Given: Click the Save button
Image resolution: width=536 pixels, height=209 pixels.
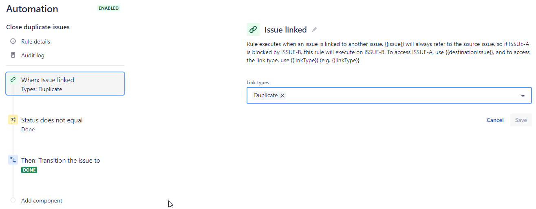Looking at the screenshot, I should tap(521, 120).
